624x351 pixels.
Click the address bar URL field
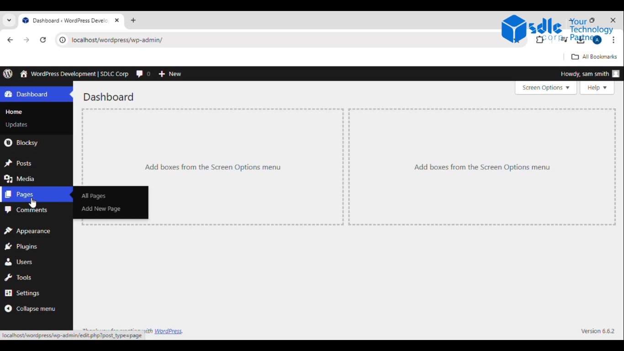292,40
